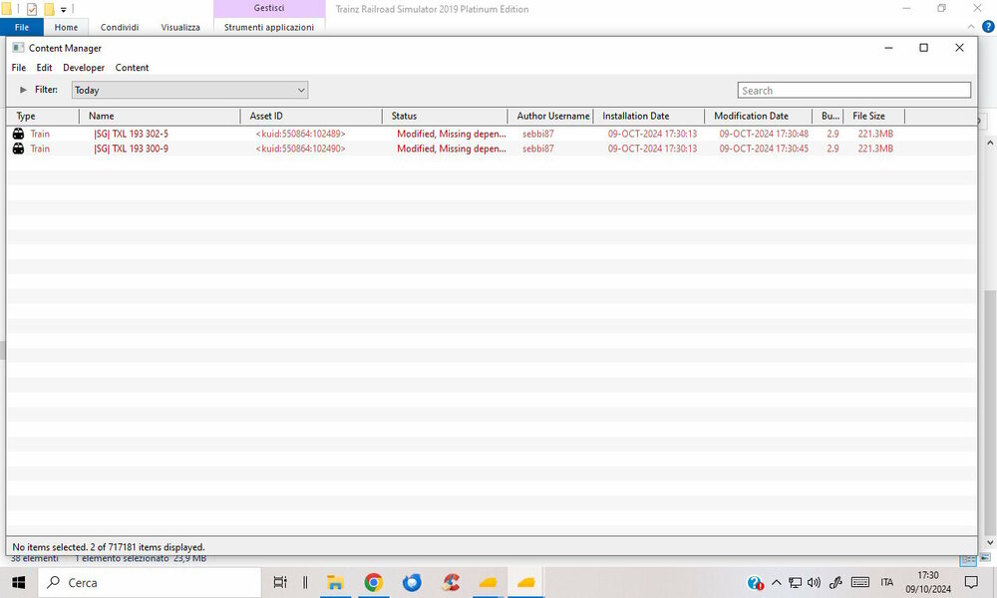997x598 pixels.
Task: Click kuid:550864:102490 asset ID
Action: coord(300,149)
